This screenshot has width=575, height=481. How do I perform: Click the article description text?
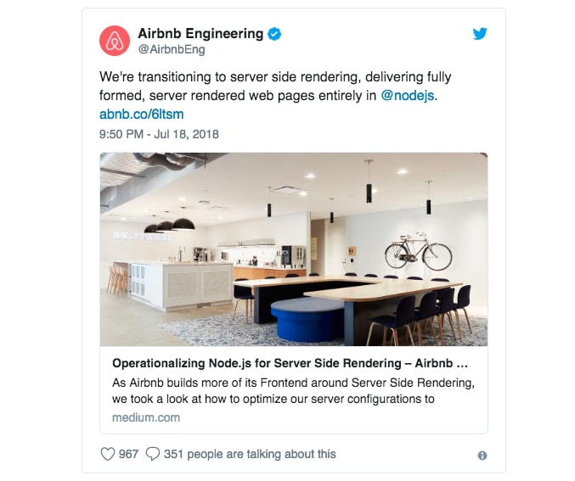point(293,390)
